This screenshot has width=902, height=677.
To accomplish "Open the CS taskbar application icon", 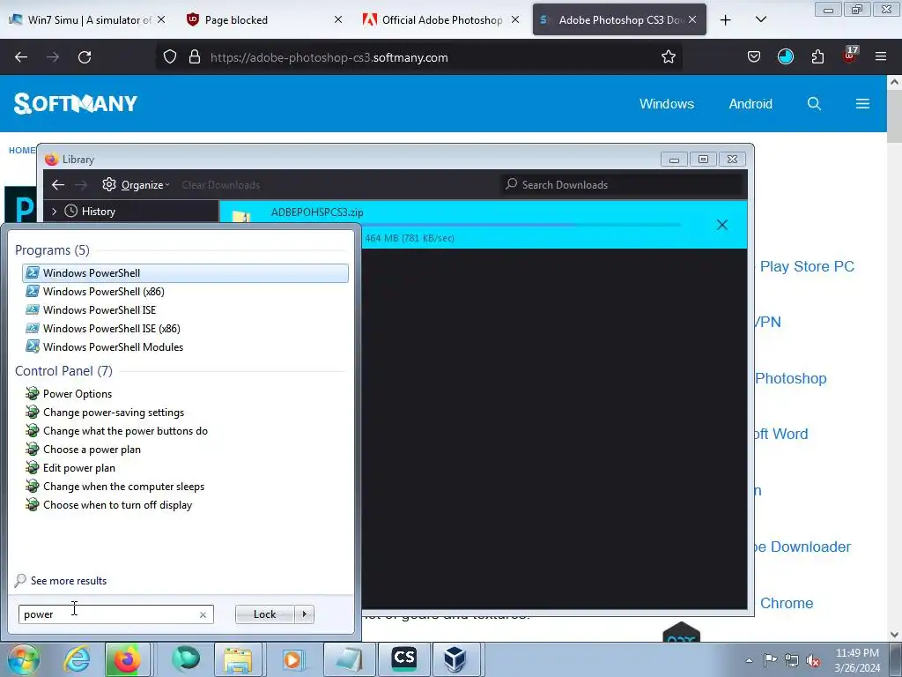I will [x=403, y=659].
